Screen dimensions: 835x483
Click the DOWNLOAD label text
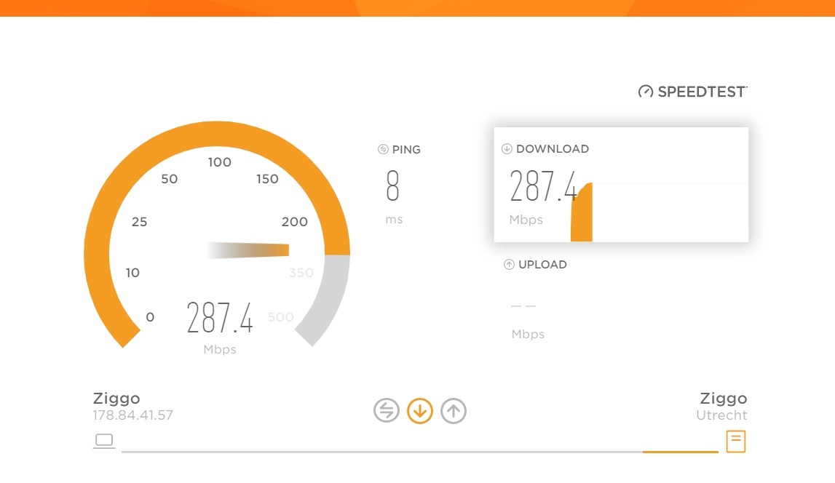click(x=553, y=149)
